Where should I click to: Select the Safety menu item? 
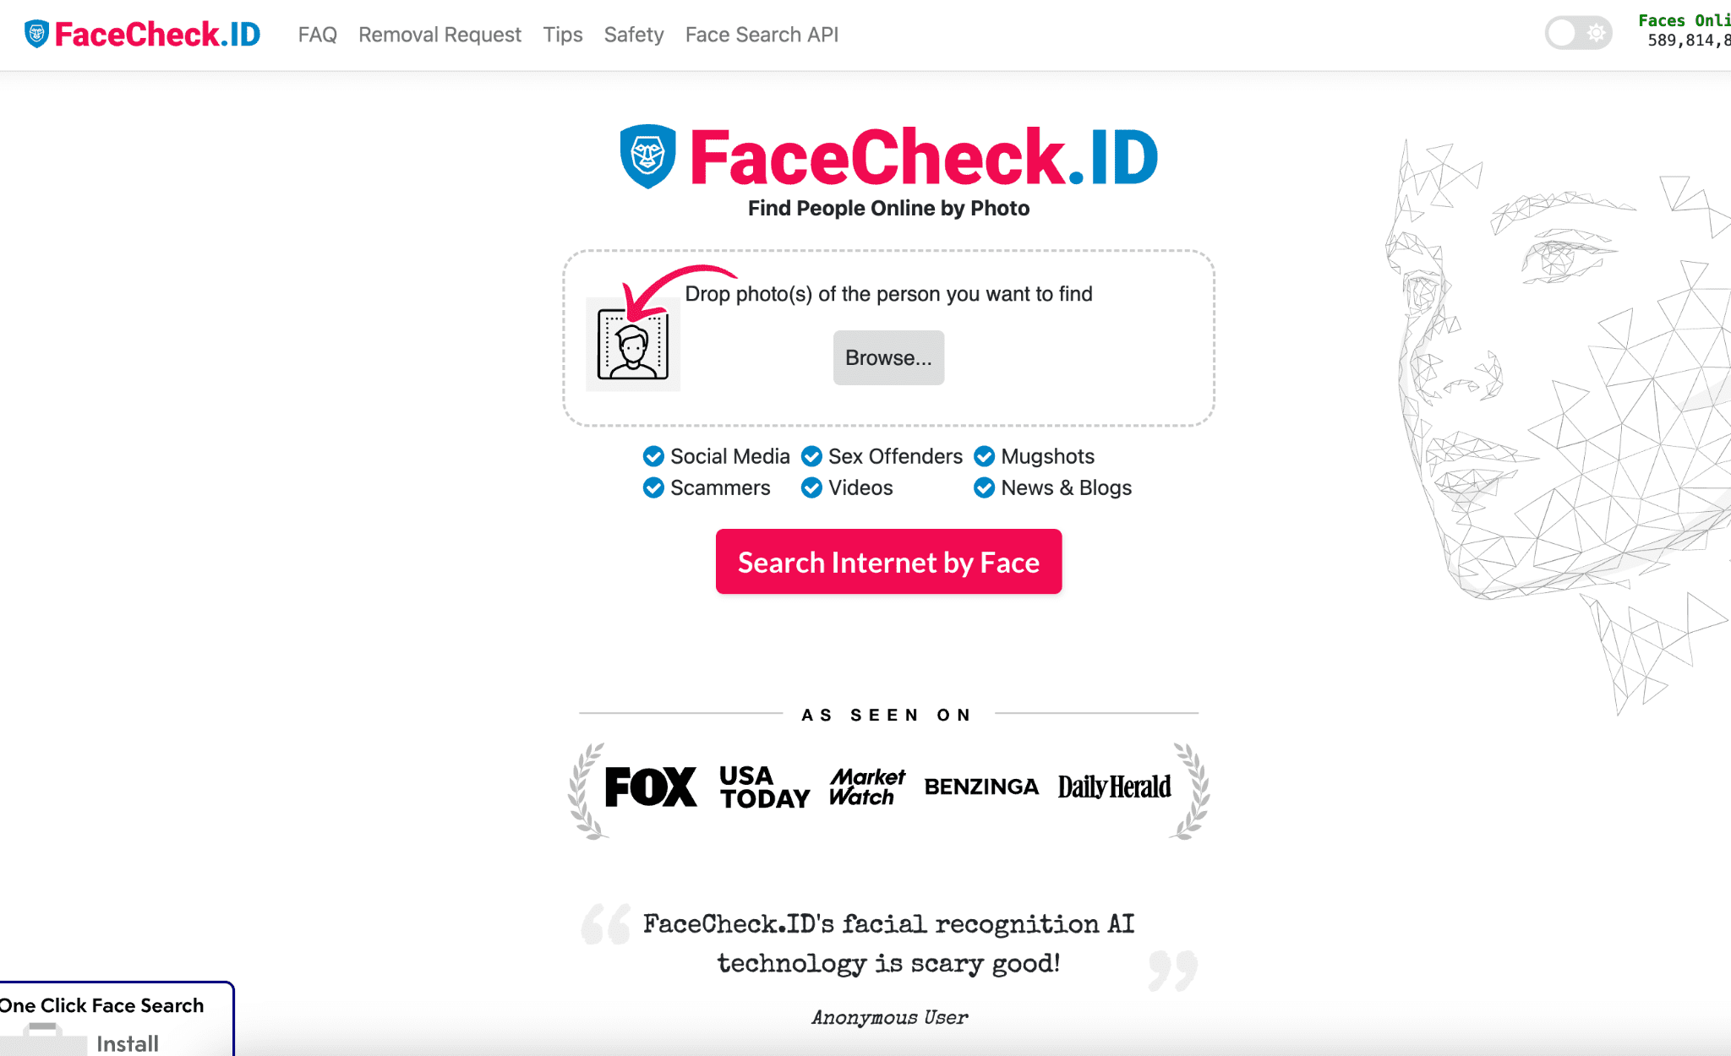(x=633, y=35)
